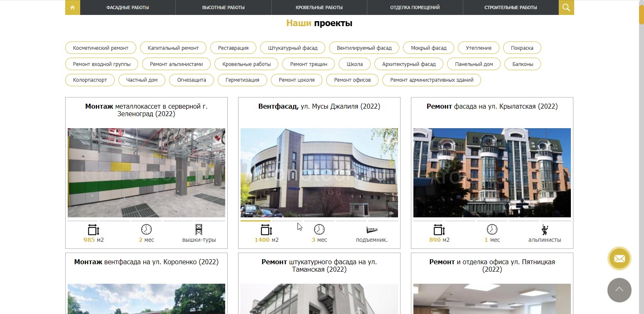
Task: Click scaffold tower icon above вышки-туры
Action: (x=199, y=230)
